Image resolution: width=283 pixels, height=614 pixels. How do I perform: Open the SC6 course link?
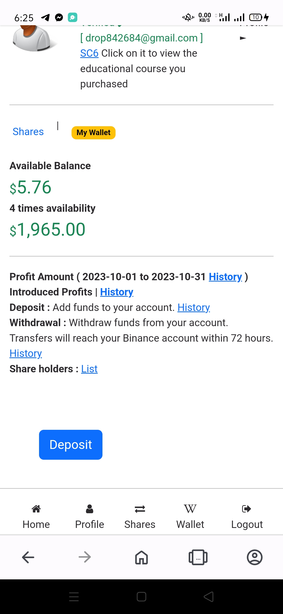tap(89, 53)
